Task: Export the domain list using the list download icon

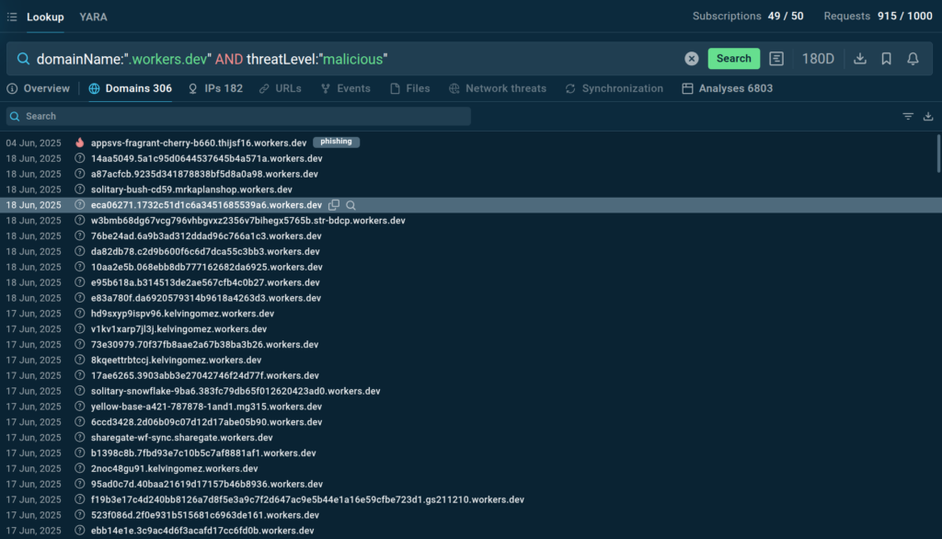Action: (x=928, y=117)
